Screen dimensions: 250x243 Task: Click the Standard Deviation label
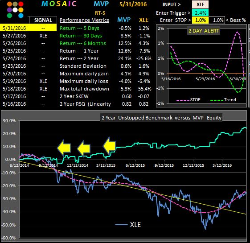[83, 66]
